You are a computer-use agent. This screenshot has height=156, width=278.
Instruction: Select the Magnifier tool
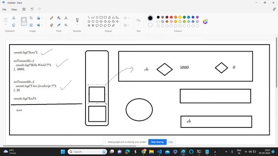coord(66,25)
